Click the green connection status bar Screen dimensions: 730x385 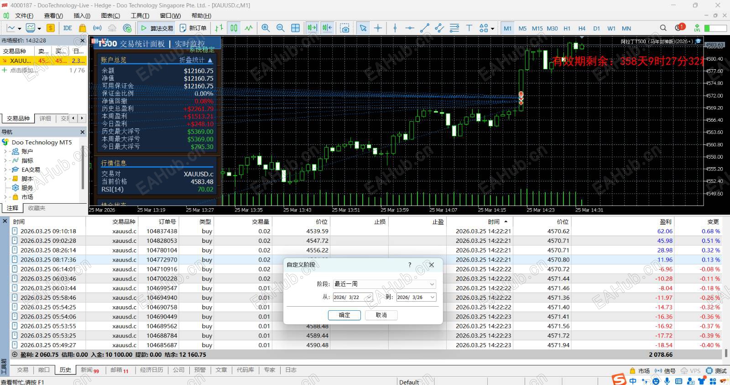coord(715,28)
